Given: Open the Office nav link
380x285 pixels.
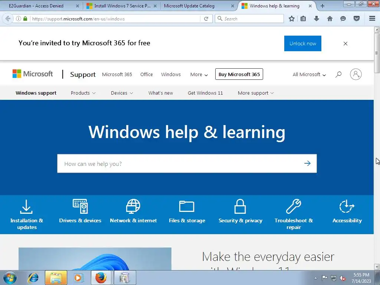Looking at the screenshot, I should click(x=146, y=74).
